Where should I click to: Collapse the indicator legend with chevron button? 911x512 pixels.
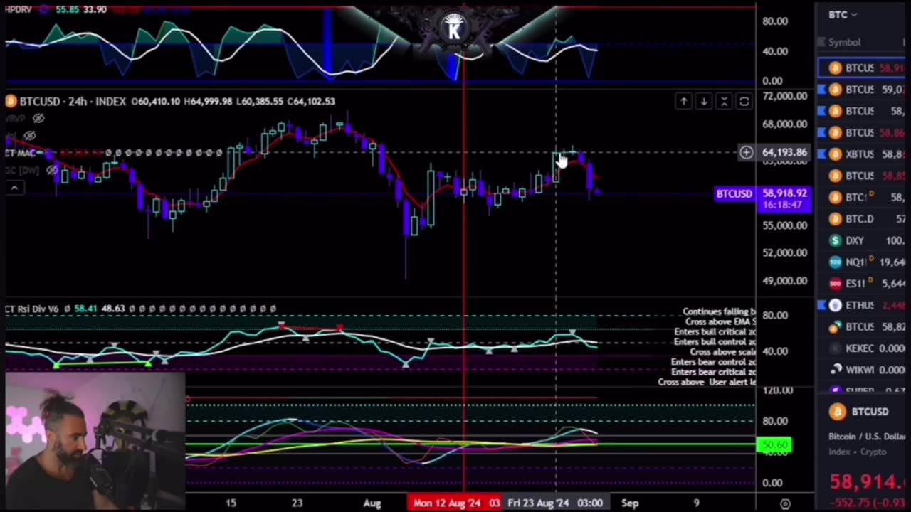tap(14, 187)
